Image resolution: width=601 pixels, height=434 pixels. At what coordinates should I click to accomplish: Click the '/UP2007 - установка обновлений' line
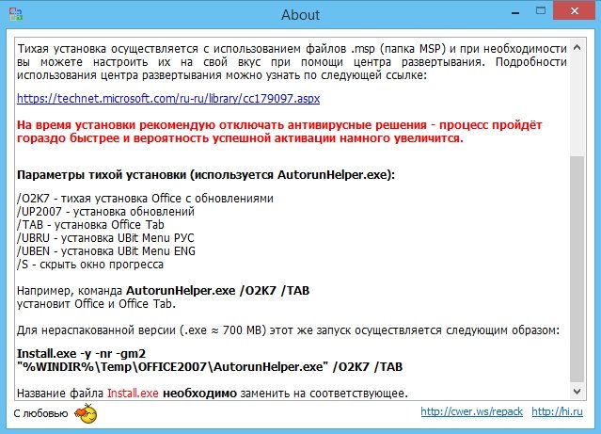(105, 212)
